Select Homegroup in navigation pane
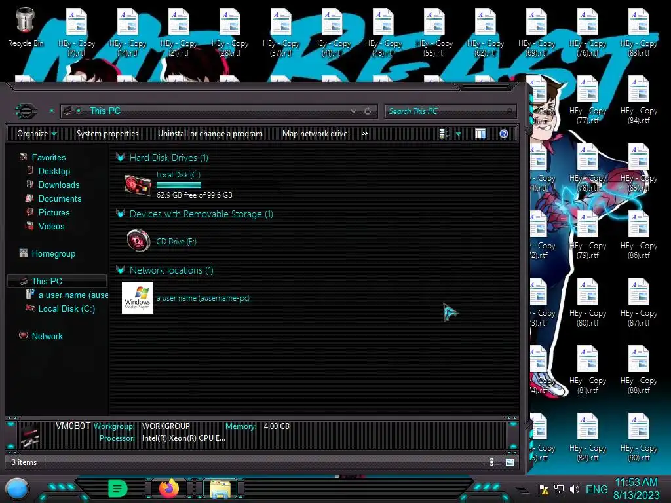 tap(54, 253)
